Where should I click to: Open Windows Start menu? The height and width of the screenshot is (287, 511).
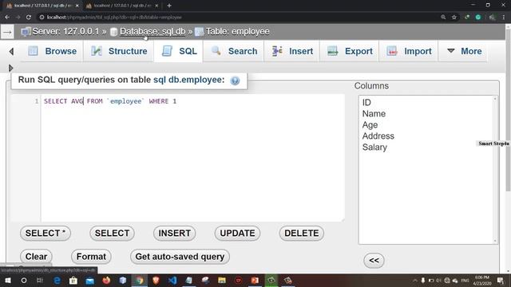[7, 281]
